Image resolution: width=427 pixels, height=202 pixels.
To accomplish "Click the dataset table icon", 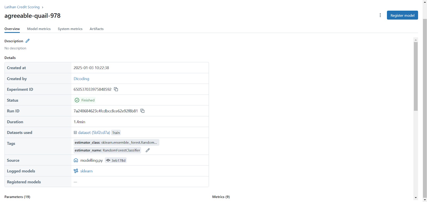I will tap(75, 133).
